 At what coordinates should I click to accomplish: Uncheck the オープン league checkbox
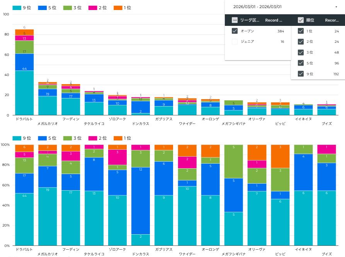point(235,31)
